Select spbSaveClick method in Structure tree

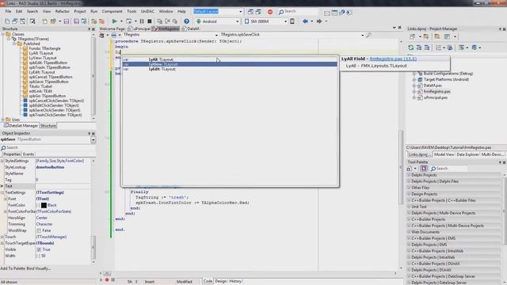click(x=55, y=110)
